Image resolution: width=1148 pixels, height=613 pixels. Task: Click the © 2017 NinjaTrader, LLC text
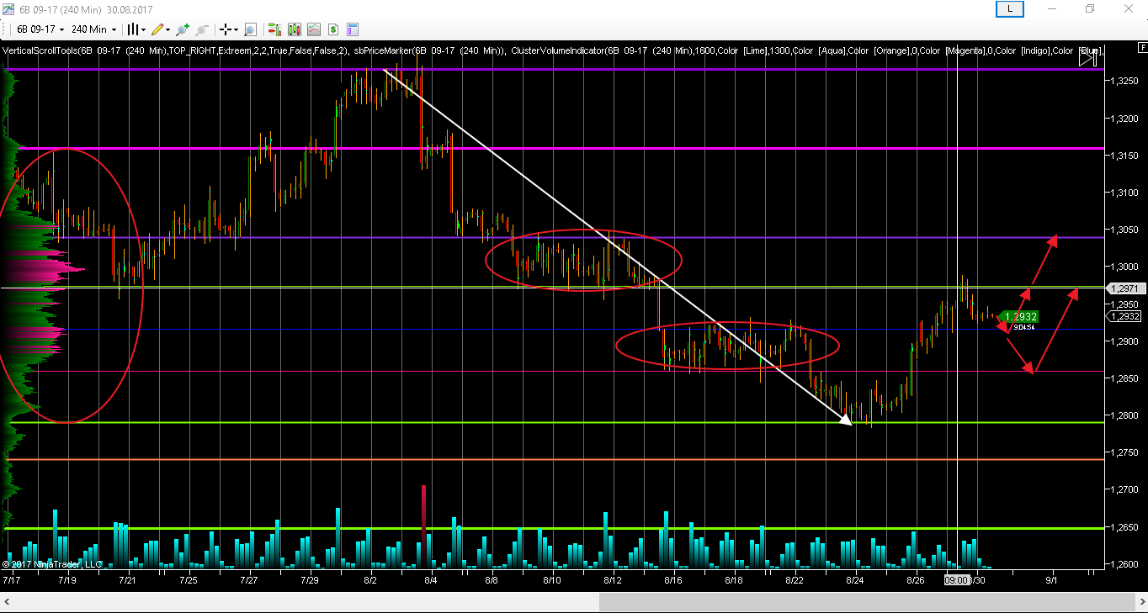tap(52, 564)
